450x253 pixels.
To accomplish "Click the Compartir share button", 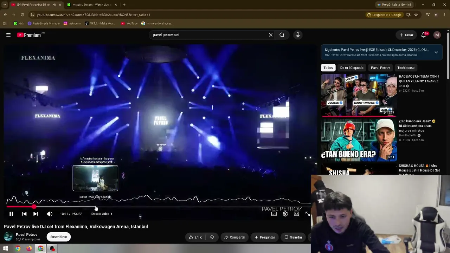I will tap(234, 237).
